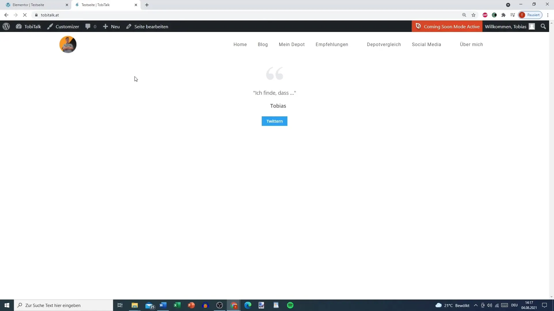The width and height of the screenshot is (554, 311).
Task: Click the profile avatar icon top-left
Action: pyautogui.click(x=68, y=44)
